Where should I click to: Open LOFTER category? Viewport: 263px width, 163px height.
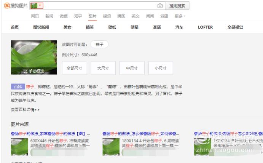[x=205, y=27]
